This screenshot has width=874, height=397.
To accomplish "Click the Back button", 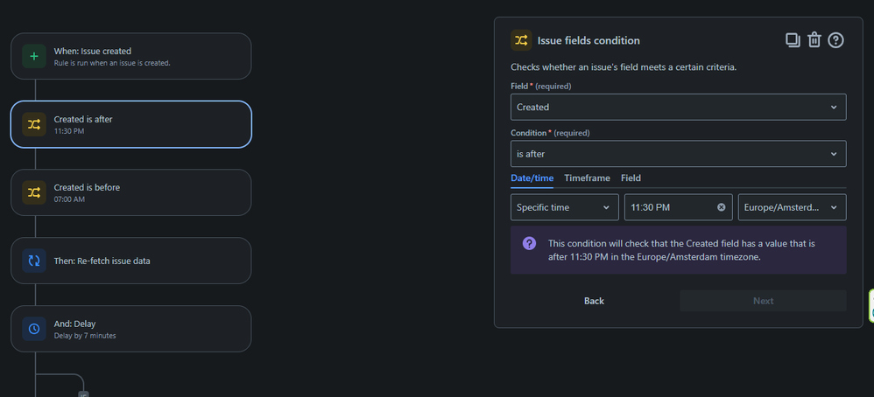I will click(594, 301).
